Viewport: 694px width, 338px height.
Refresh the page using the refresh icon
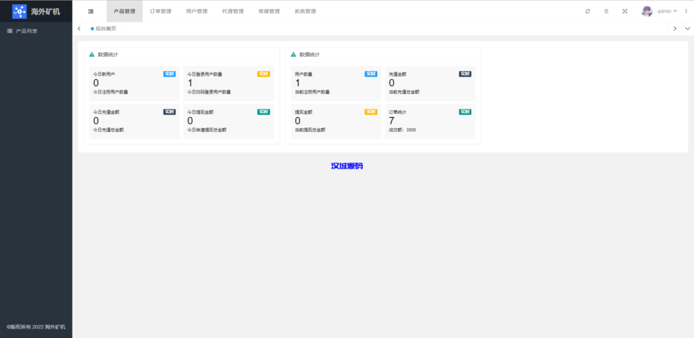click(588, 12)
